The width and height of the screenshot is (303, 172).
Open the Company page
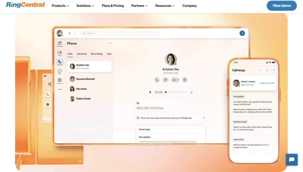(x=189, y=6)
